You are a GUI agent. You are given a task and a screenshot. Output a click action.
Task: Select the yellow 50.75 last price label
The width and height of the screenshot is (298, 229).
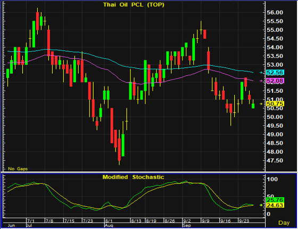click(x=275, y=104)
